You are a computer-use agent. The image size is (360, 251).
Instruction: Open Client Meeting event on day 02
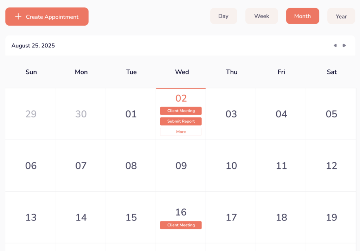click(181, 111)
